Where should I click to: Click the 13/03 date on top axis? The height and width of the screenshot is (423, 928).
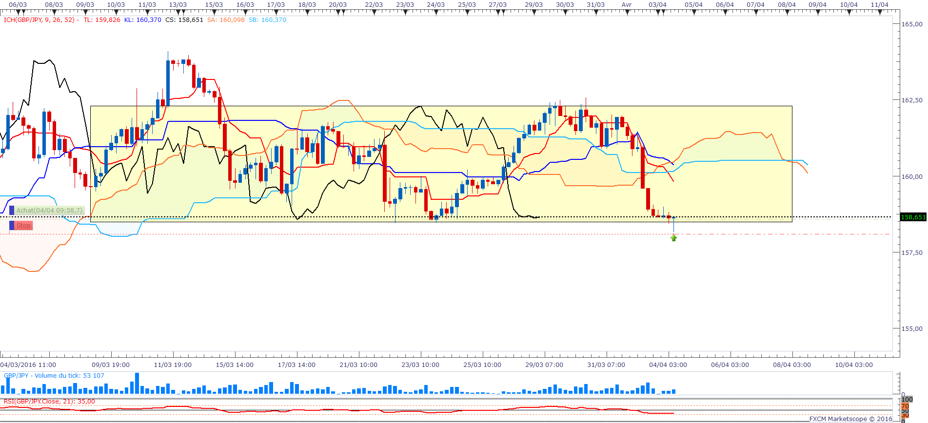[178, 4]
